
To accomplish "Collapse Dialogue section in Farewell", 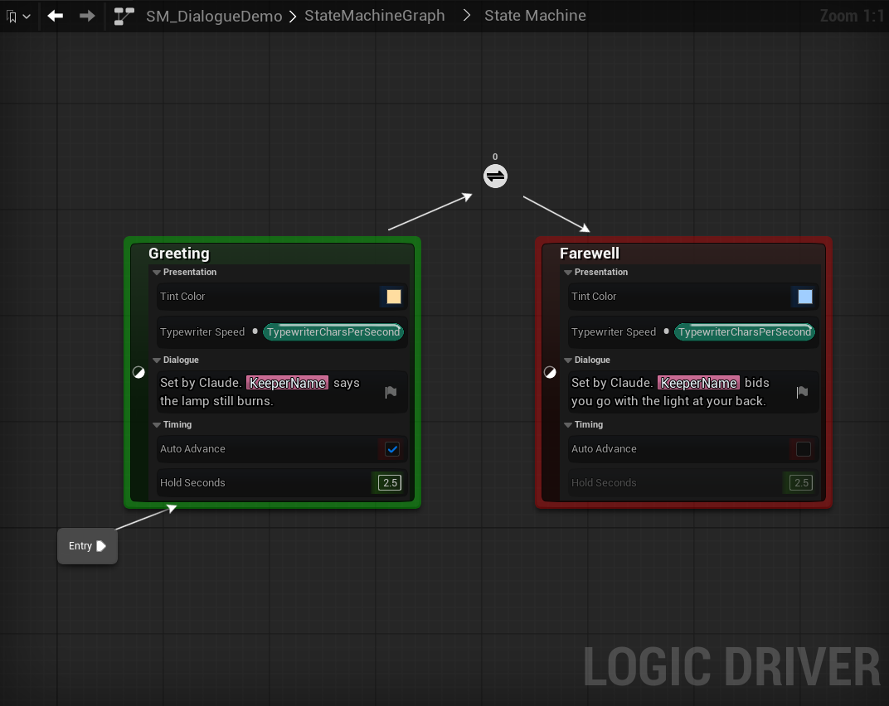I will click(568, 360).
